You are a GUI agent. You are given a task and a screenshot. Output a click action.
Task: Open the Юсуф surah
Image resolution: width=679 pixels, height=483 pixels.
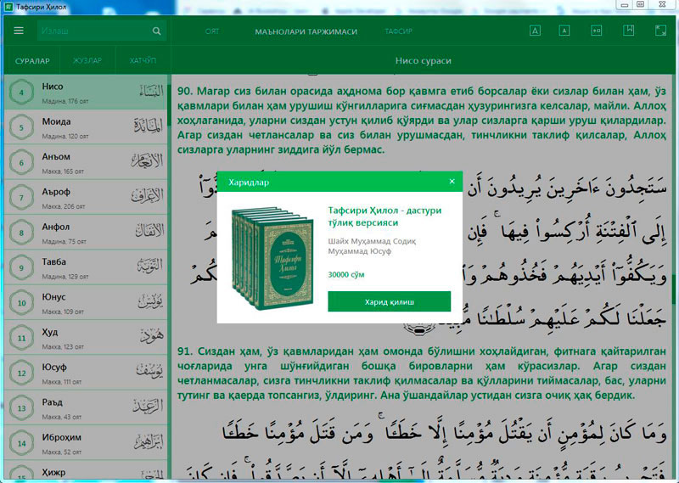pyautogui.click(x=85, y=372)
